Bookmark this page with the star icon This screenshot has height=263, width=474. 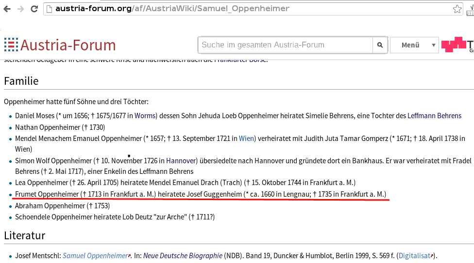(x=457, y=9)
